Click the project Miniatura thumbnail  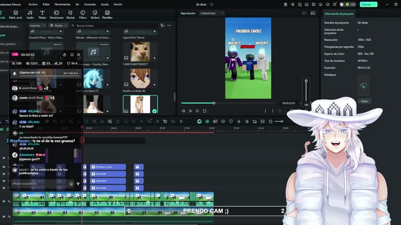(x=364, y=85)
